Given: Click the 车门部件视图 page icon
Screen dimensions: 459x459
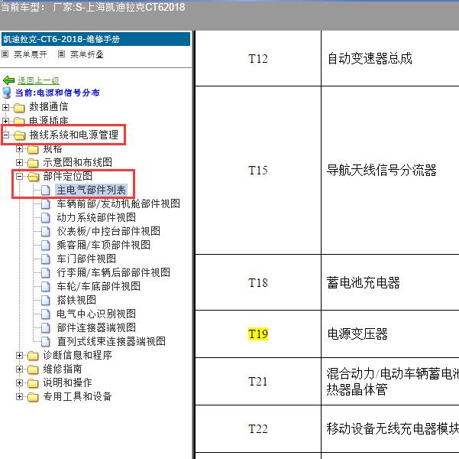Looking at the screenshot, I should (x=45, y=259).
